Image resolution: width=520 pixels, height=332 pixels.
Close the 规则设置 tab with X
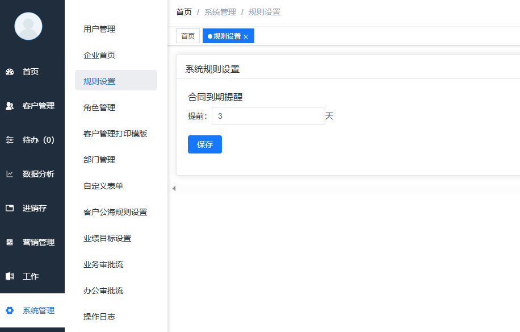point(246,37)
